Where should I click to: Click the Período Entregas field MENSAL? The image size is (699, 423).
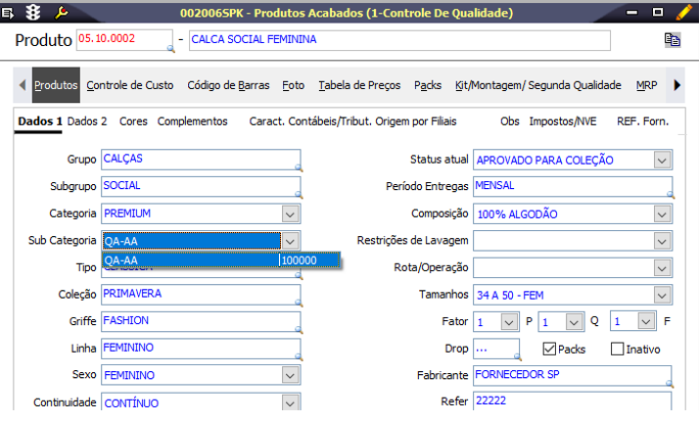click(x=573, y=186)
